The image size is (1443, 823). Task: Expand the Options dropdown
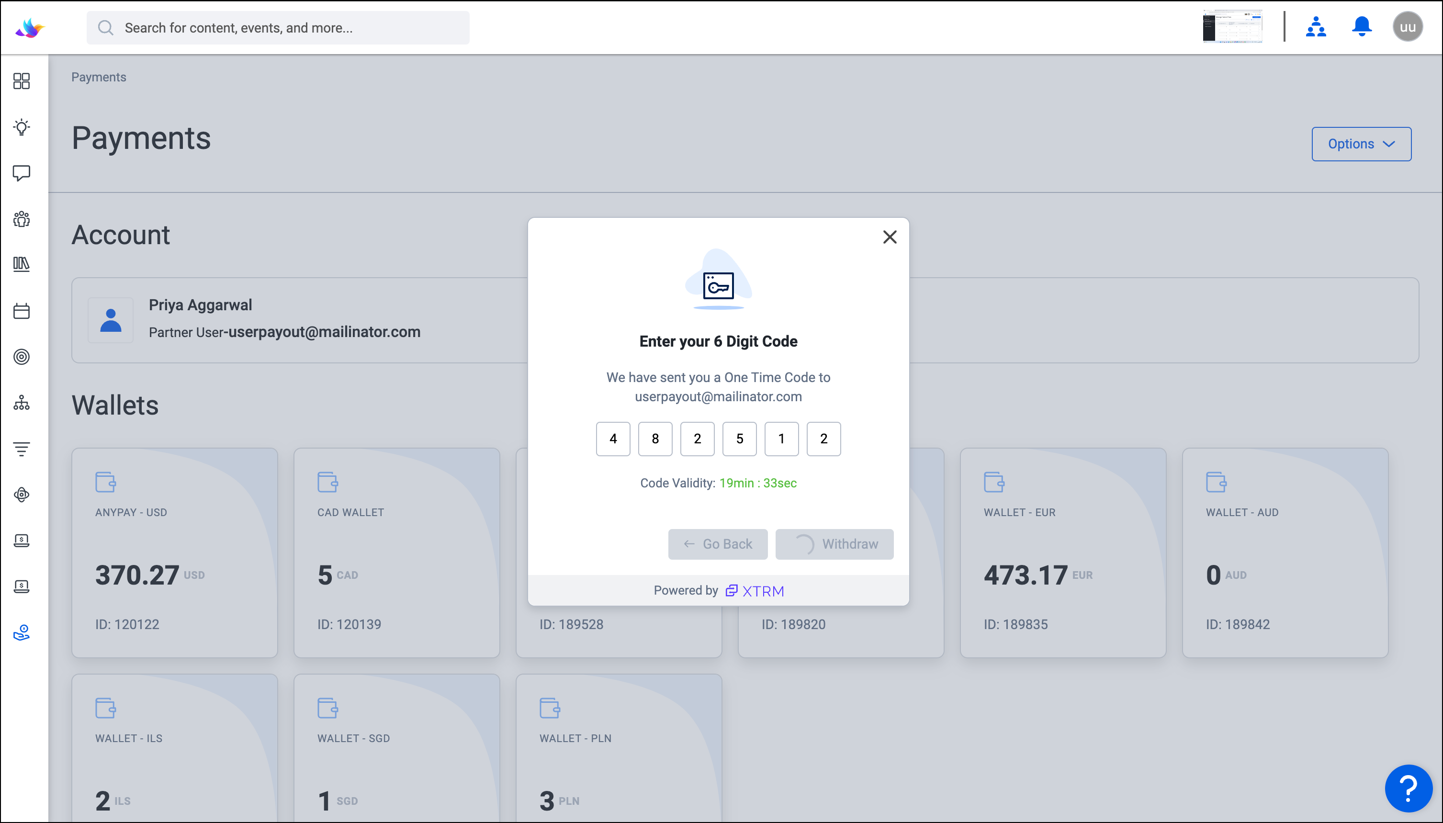coord(1361,144)
